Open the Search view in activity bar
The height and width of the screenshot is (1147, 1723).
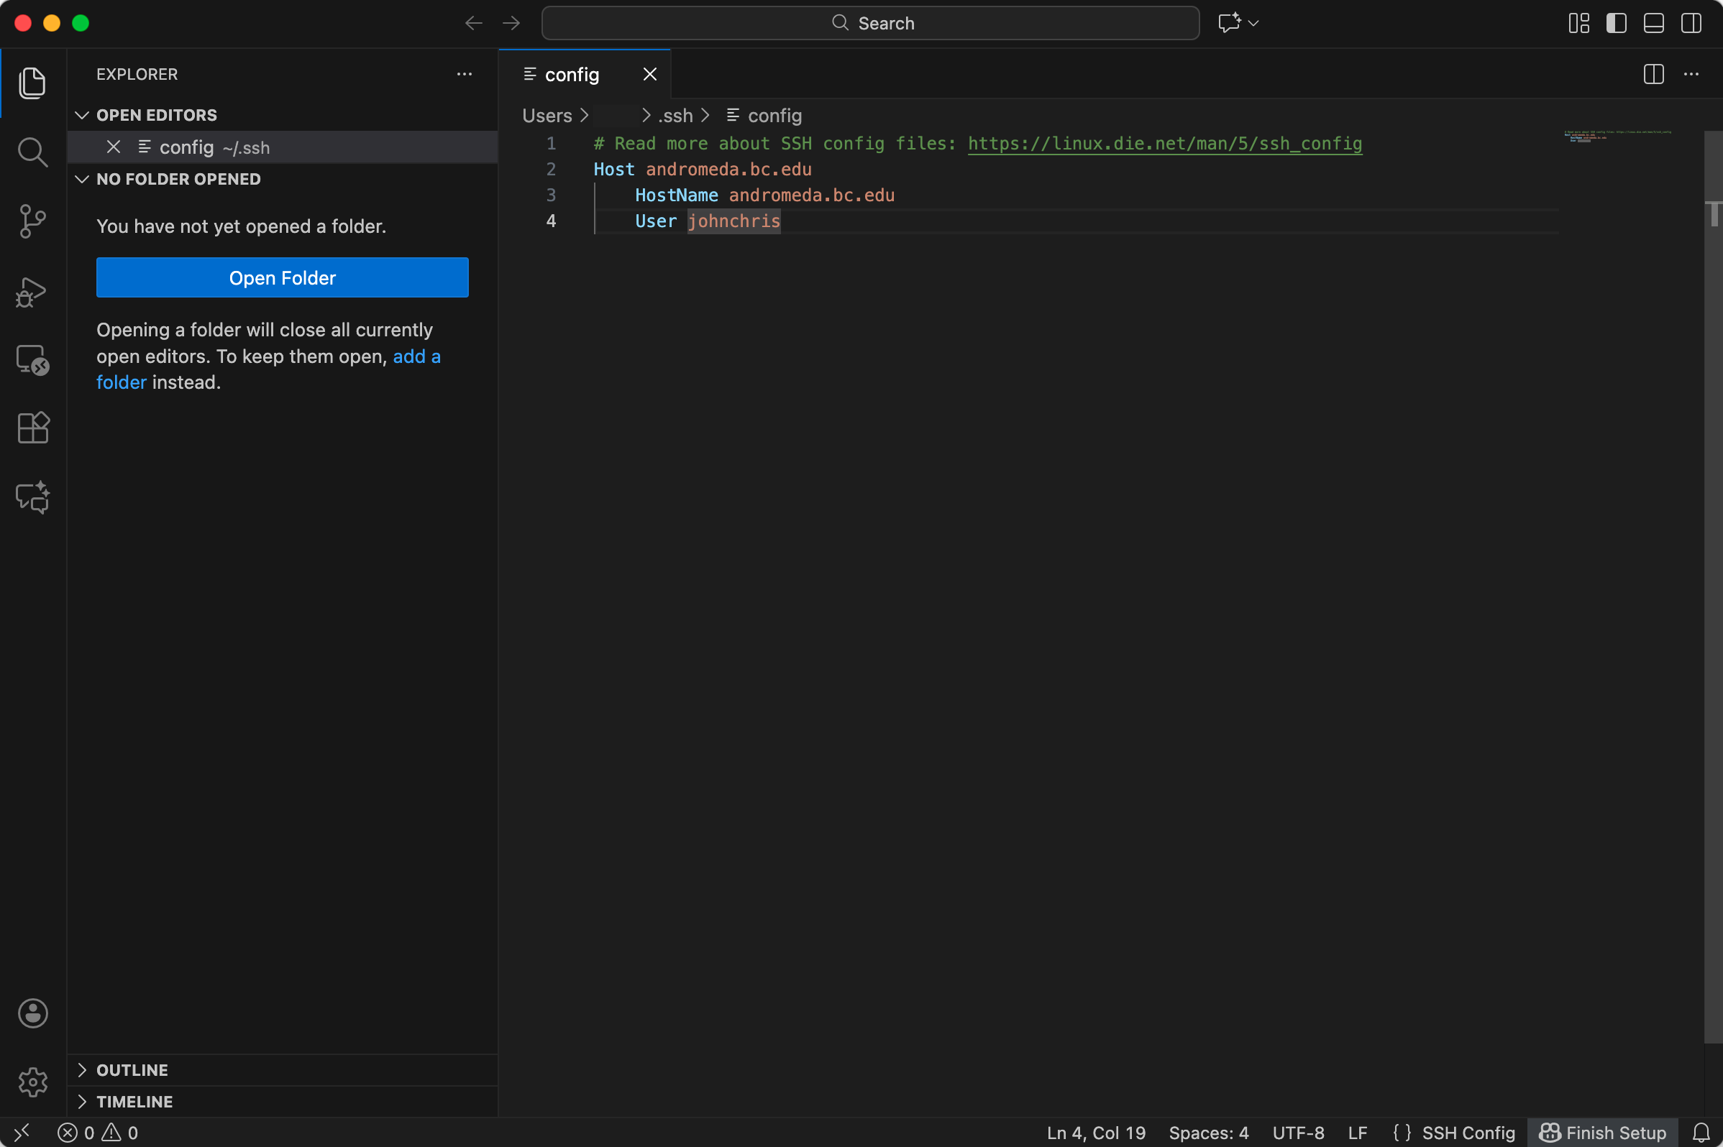(32, 152)
